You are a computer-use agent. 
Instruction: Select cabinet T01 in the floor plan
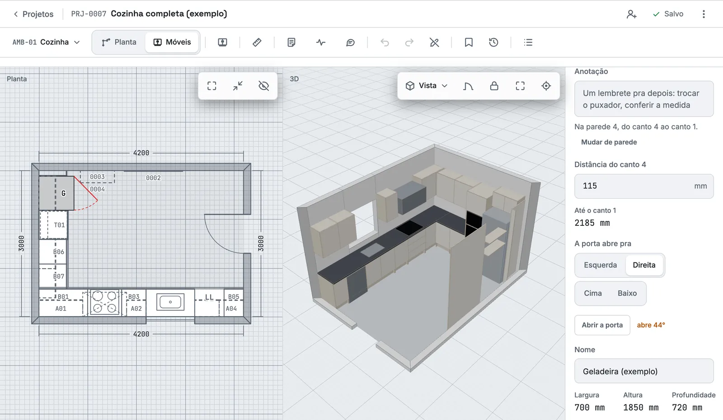coord(53,225)
